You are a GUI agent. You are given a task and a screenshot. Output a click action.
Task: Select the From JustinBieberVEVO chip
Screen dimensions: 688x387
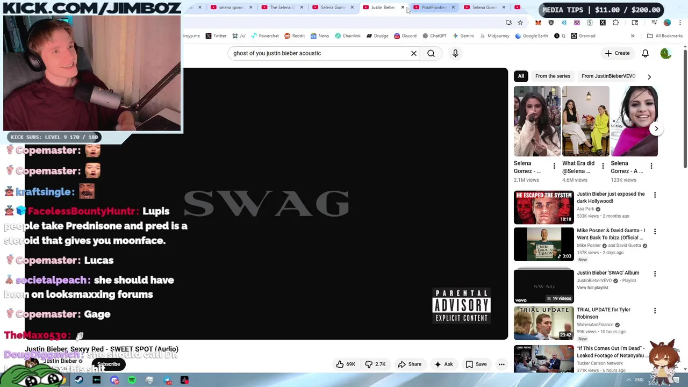point(608,76)
